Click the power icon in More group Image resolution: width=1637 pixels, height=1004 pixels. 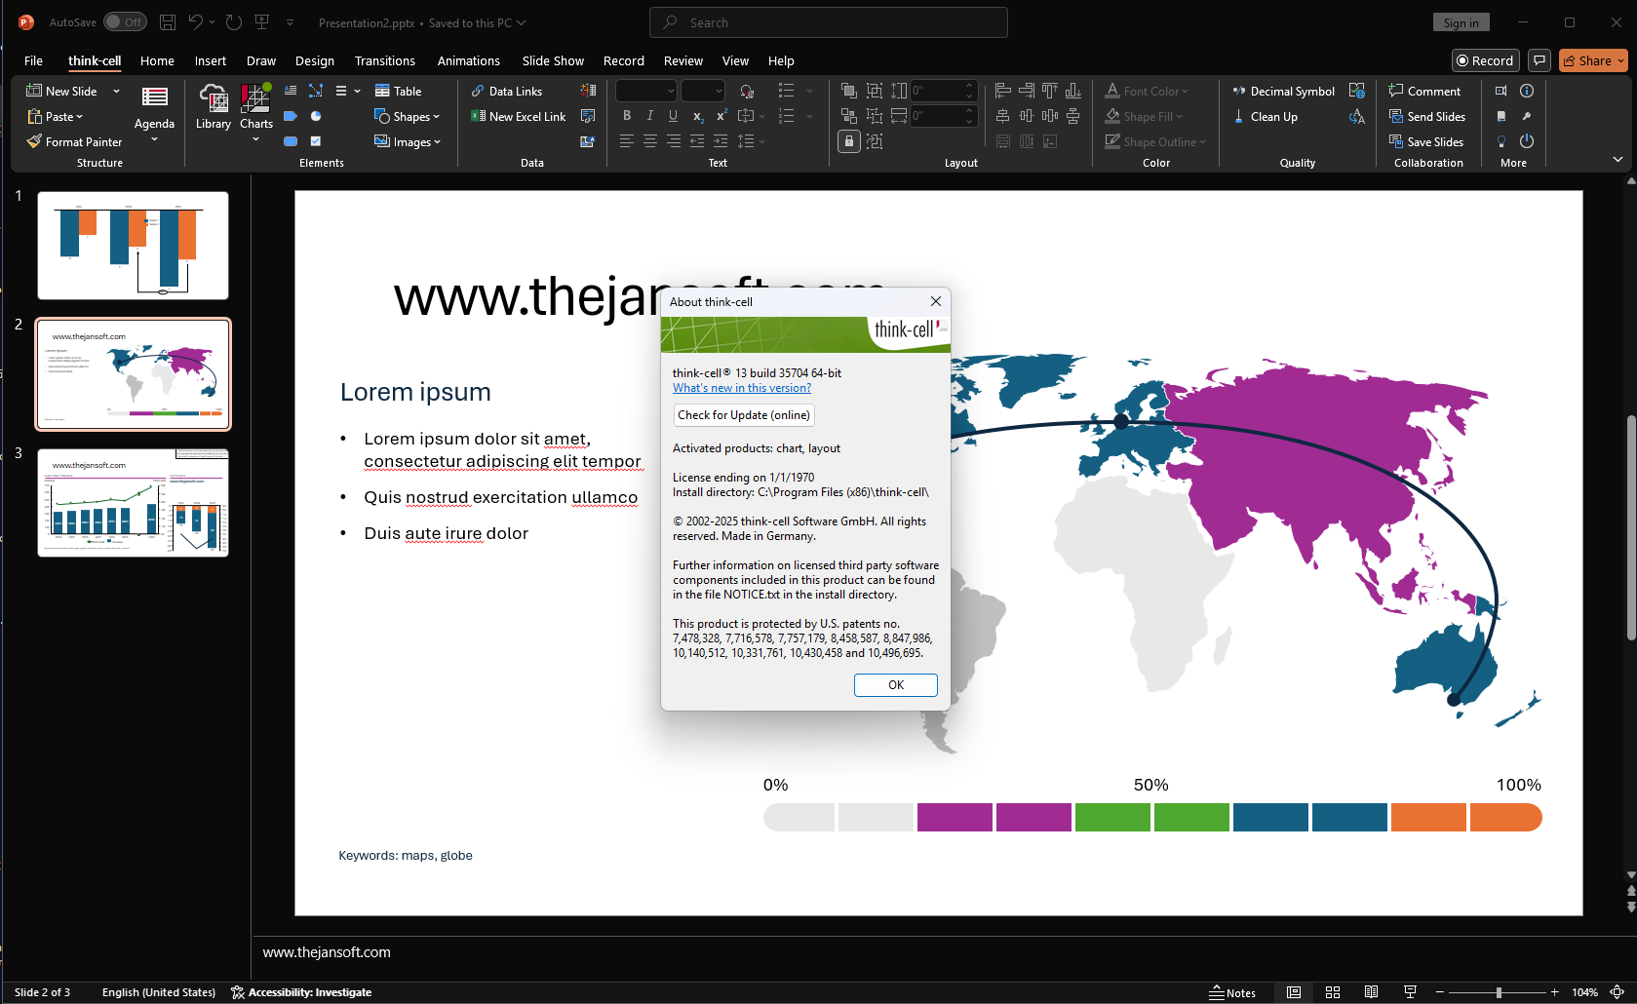[1527, 141]
